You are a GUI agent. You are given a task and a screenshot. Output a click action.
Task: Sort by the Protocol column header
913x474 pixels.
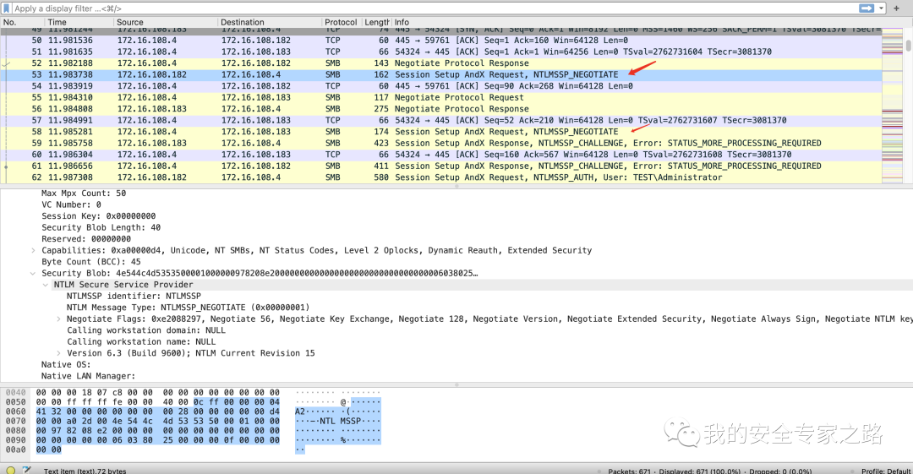pyautogui.click(x=342, y=22)
